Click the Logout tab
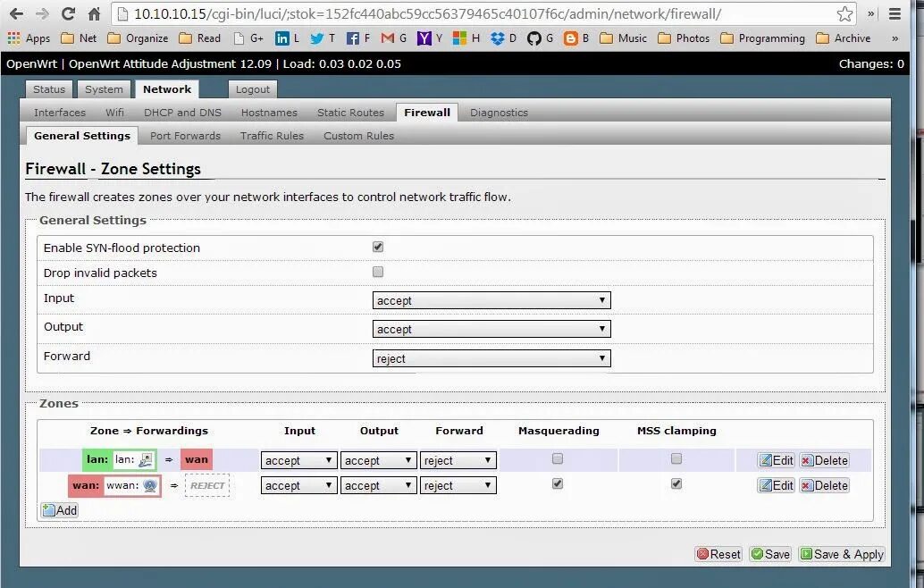This screenshot has height=588, width=924. [x=253, y=89]
